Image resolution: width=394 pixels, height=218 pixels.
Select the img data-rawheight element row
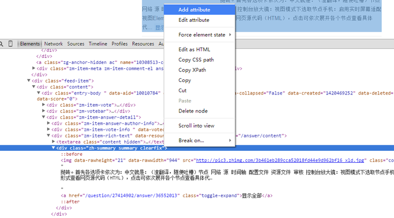point(227,160)
